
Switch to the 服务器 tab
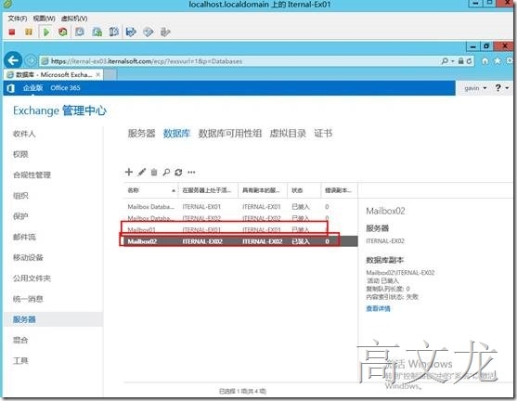click(x=141, y=134)
